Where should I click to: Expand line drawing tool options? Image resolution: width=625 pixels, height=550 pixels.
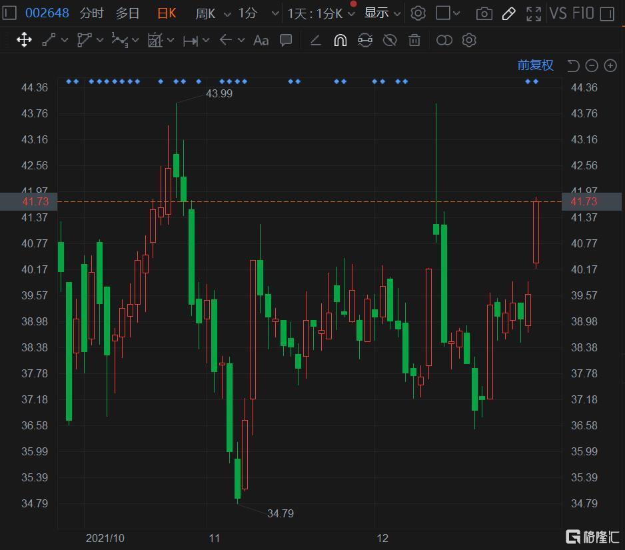click(x=65, y=40)
